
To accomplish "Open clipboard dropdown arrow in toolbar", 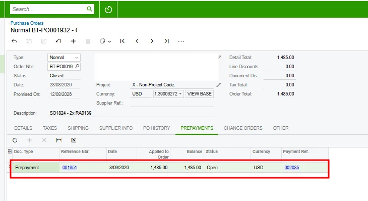I will [x=109, y=41].
